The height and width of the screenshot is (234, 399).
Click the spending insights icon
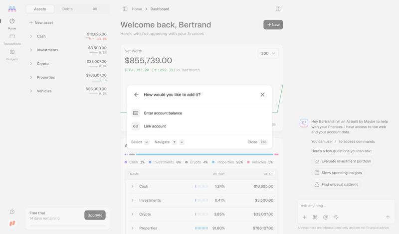point(317,173)
